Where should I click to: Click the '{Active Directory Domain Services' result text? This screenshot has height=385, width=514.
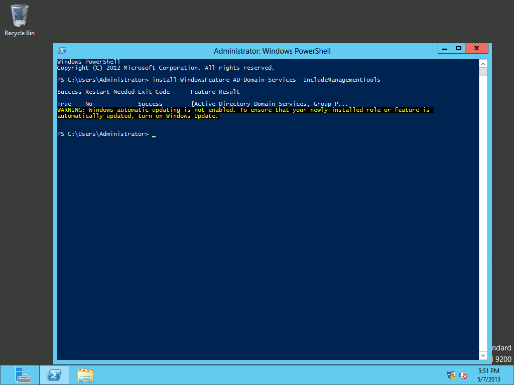250,104
